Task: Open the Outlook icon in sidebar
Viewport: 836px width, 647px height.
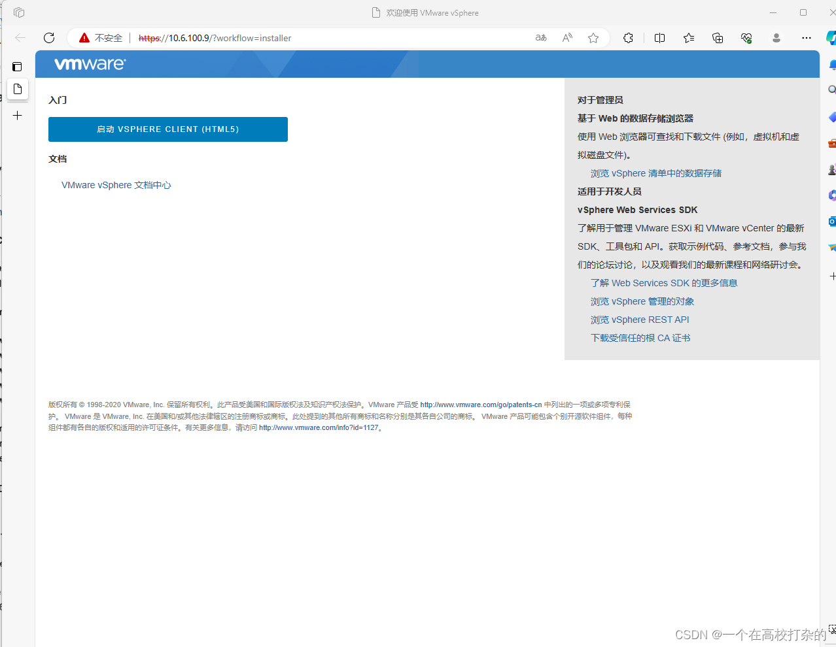Action: (832, 222)
